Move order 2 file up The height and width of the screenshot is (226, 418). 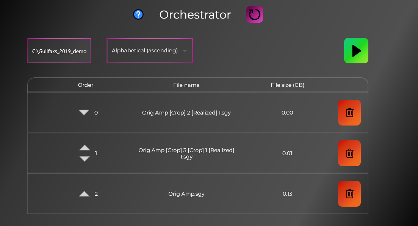(x=84, y=194)
